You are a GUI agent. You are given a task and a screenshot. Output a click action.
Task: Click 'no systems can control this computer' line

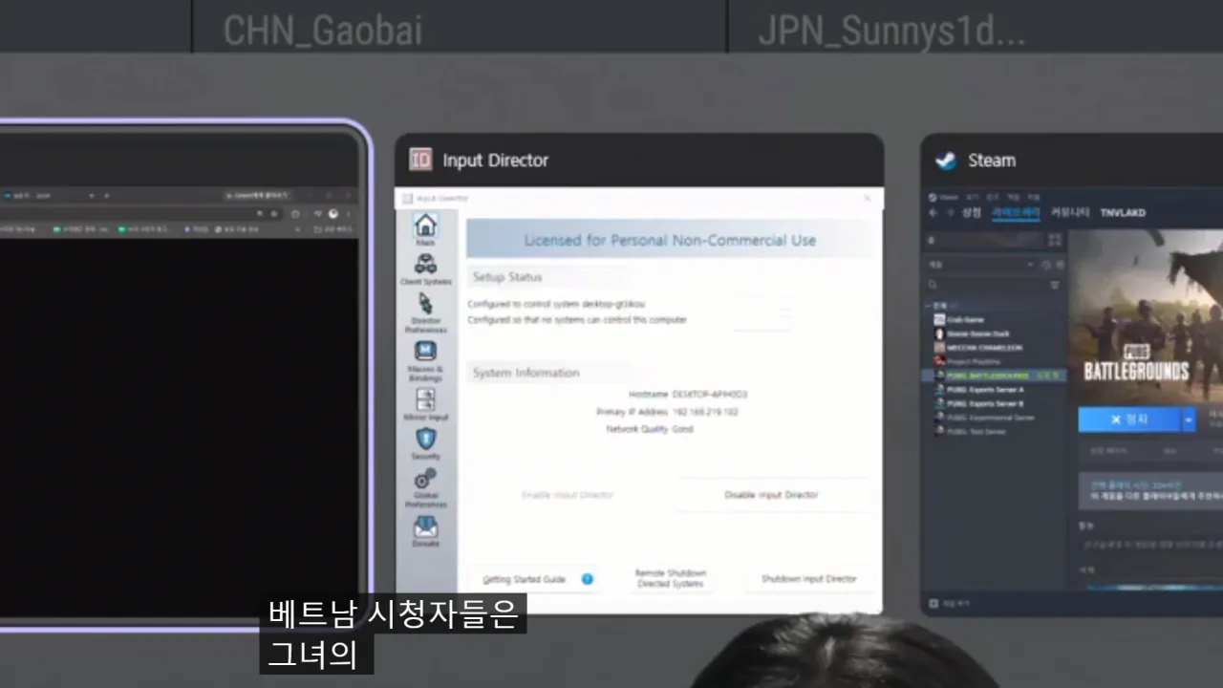pos(577,320)
